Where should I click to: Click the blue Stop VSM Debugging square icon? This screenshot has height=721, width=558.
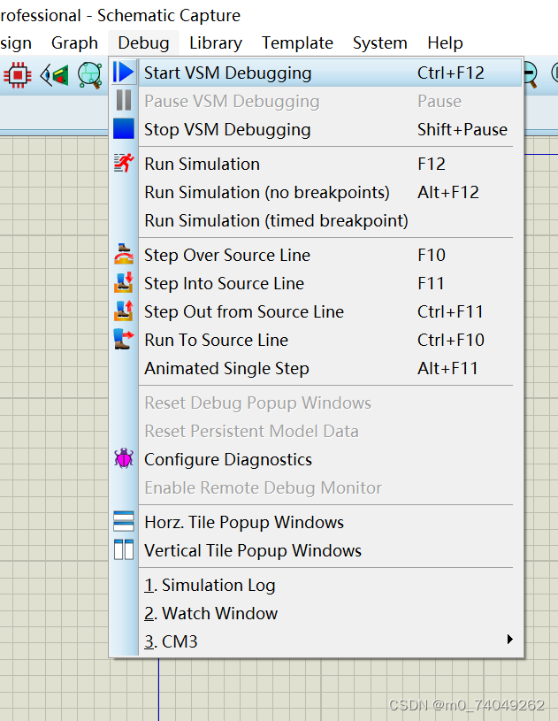coord(123,129)
